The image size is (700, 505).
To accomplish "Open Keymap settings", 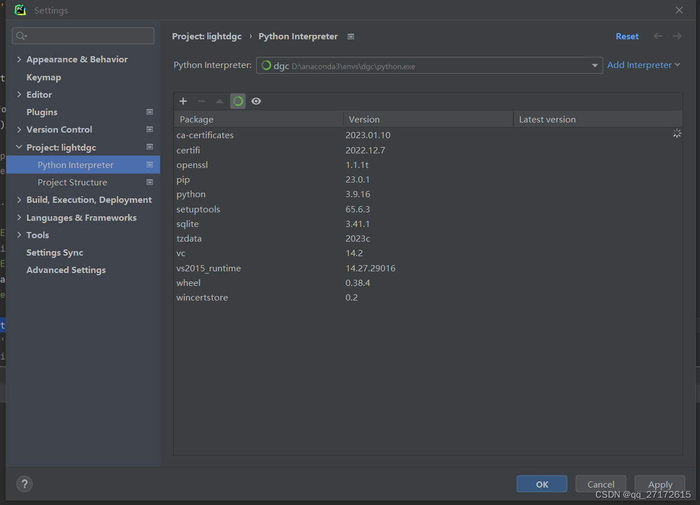I will coord(44,78).
